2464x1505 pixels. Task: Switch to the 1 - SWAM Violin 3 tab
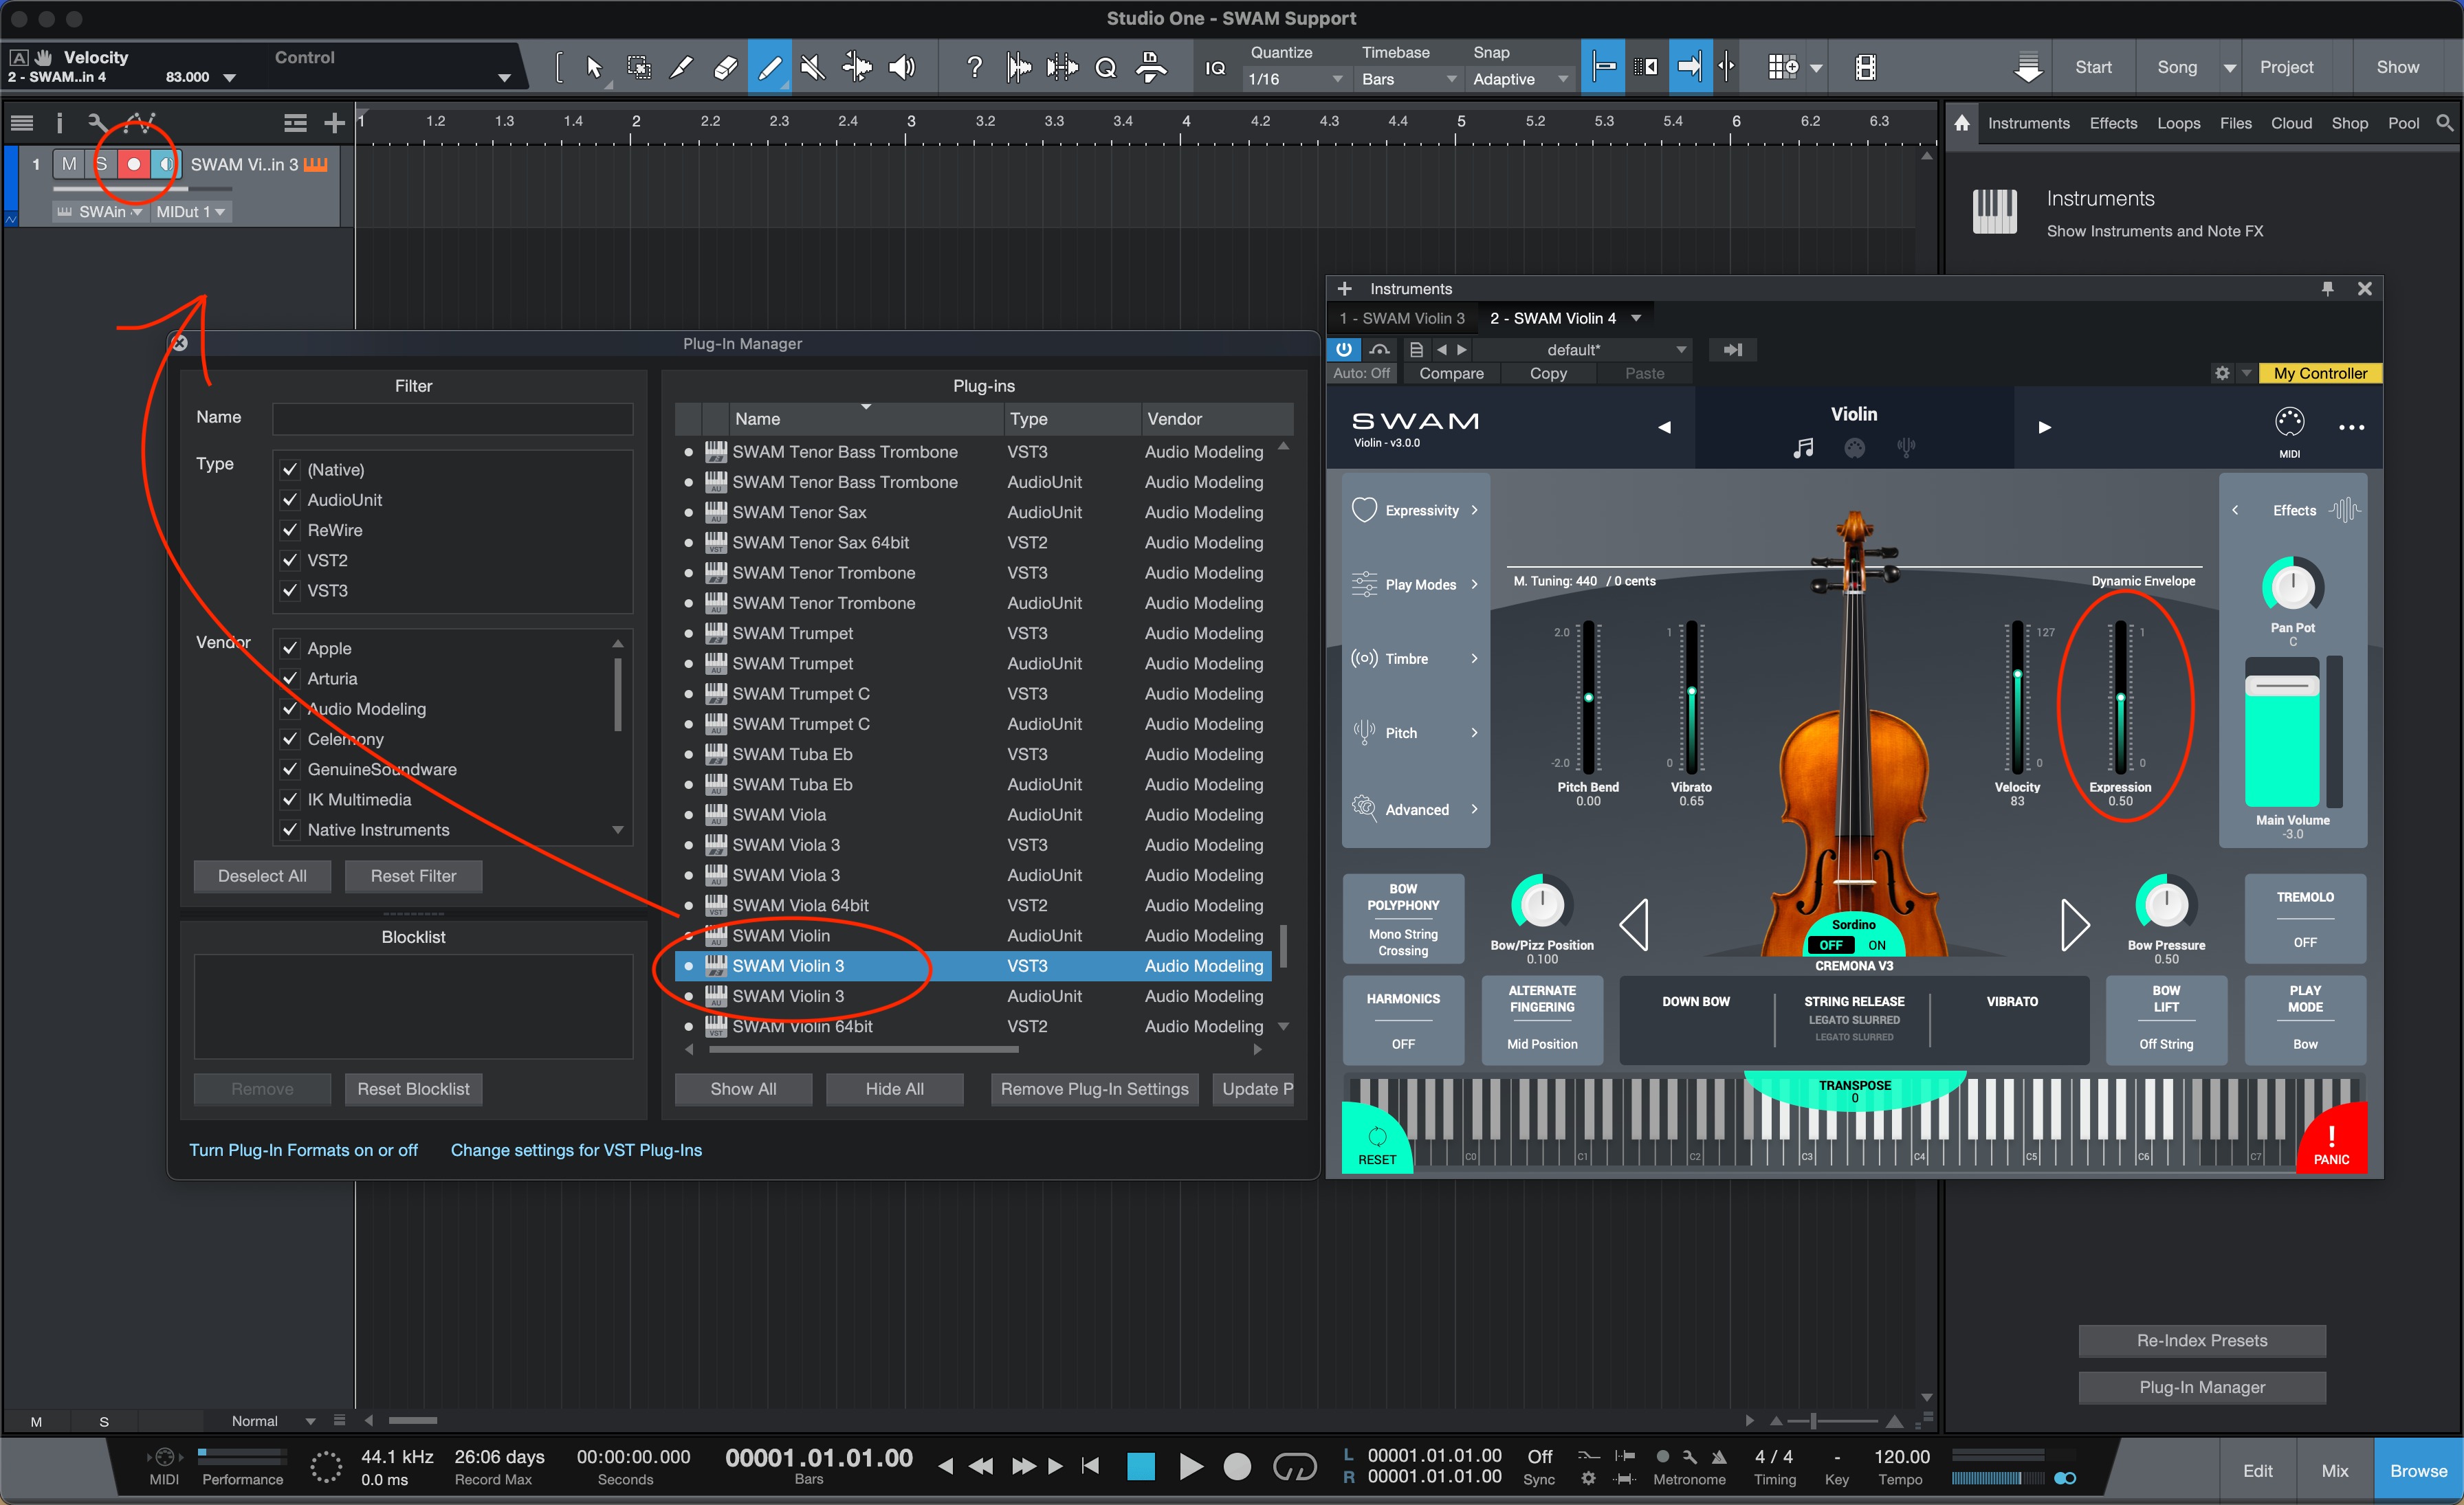pyautogui.click(x=1401, y=317)
